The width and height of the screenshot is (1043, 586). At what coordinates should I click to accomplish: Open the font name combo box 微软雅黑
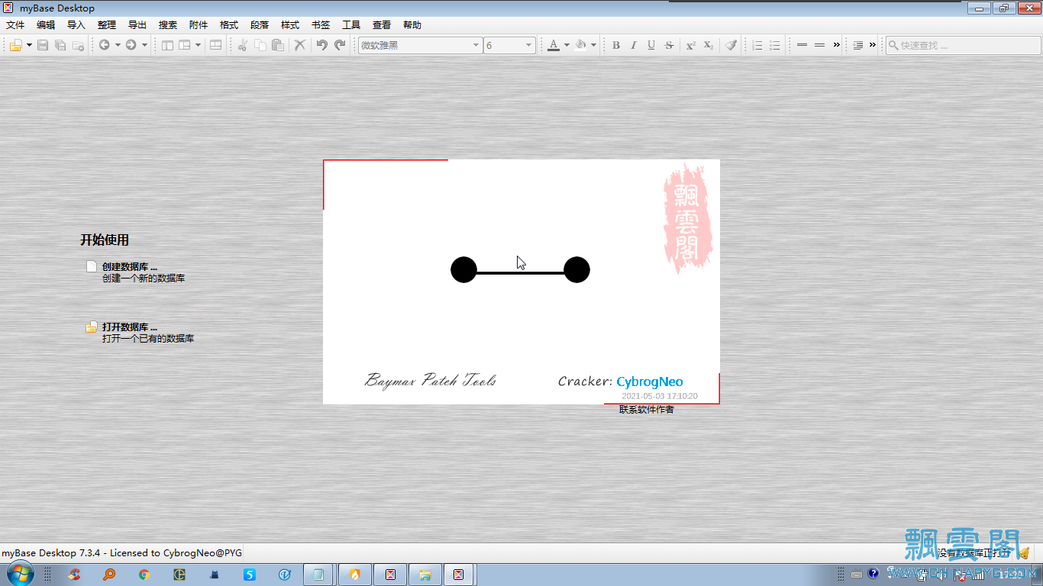(420, 45)
